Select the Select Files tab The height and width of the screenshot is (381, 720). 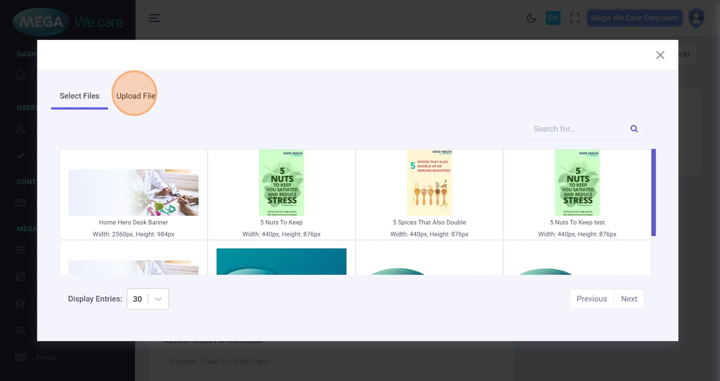pyautogui.click(x=80, y=96)
